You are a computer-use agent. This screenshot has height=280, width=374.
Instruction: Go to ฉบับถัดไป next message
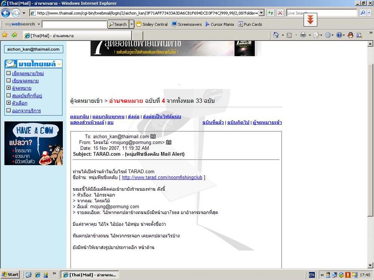tap(238, 122)
